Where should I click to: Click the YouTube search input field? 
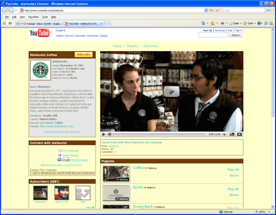(213, 35)
